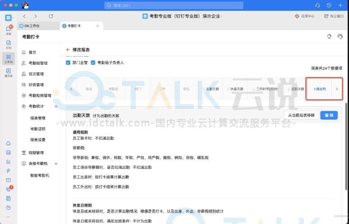Collapse the 考勤统计 menu section
The height and width of the screenshot is (224, 349).
point(56,107)
